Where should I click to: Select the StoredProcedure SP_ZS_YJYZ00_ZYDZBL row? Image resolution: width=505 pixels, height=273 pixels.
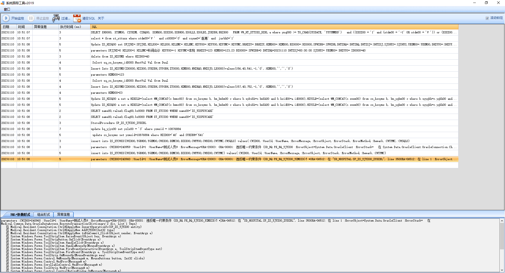point(229,123)
